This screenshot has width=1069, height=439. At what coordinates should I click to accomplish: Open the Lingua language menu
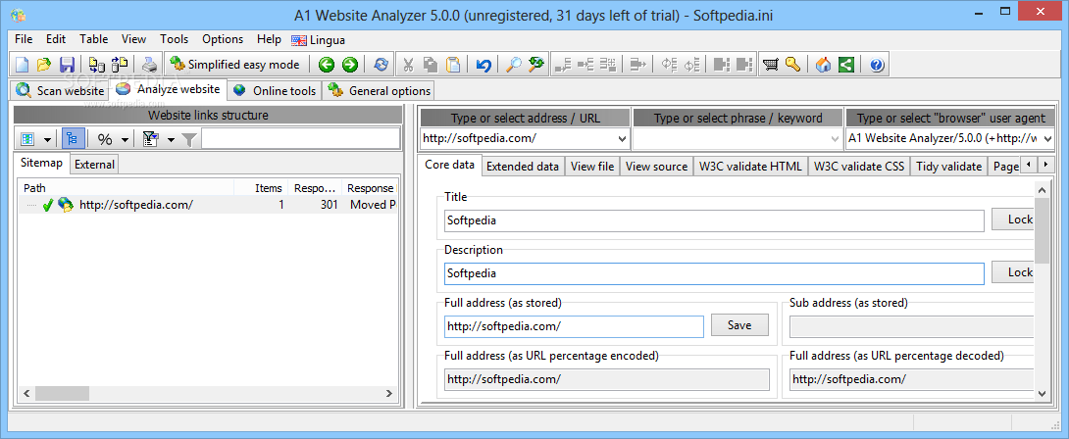pos(319,40)
